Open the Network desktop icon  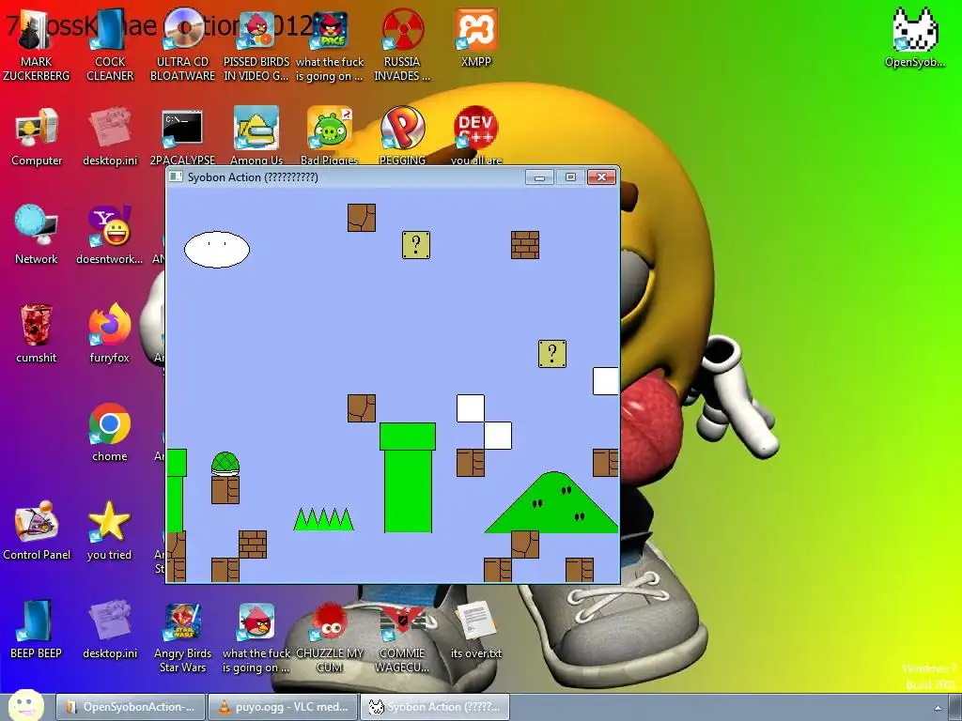tap(37, 235)
